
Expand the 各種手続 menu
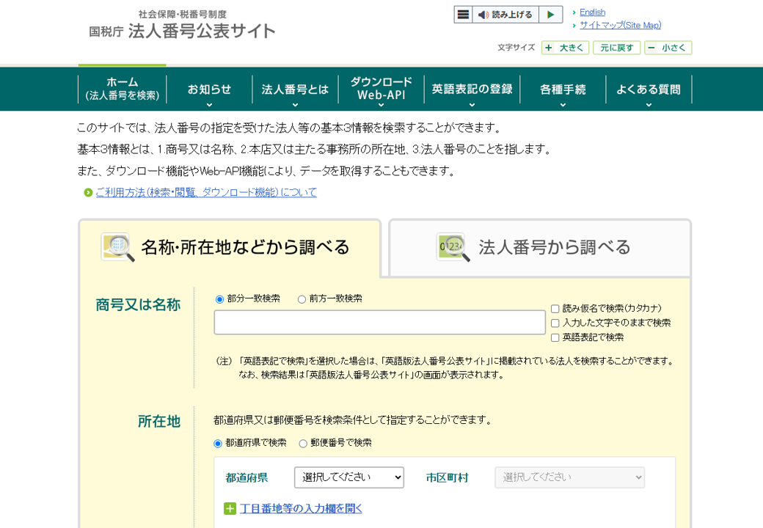[563, 89]
